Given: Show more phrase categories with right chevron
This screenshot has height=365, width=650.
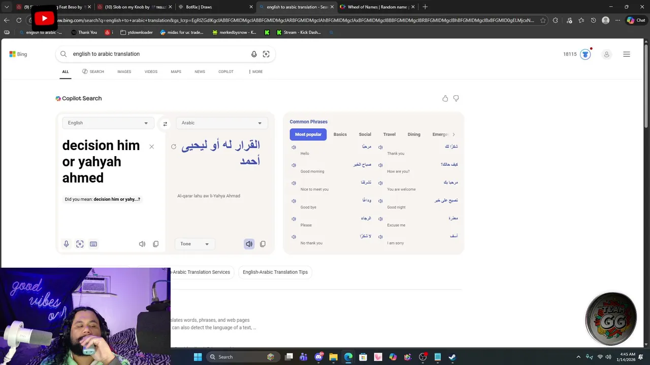Looking at the screenshot, I should [x=453, y=134].
